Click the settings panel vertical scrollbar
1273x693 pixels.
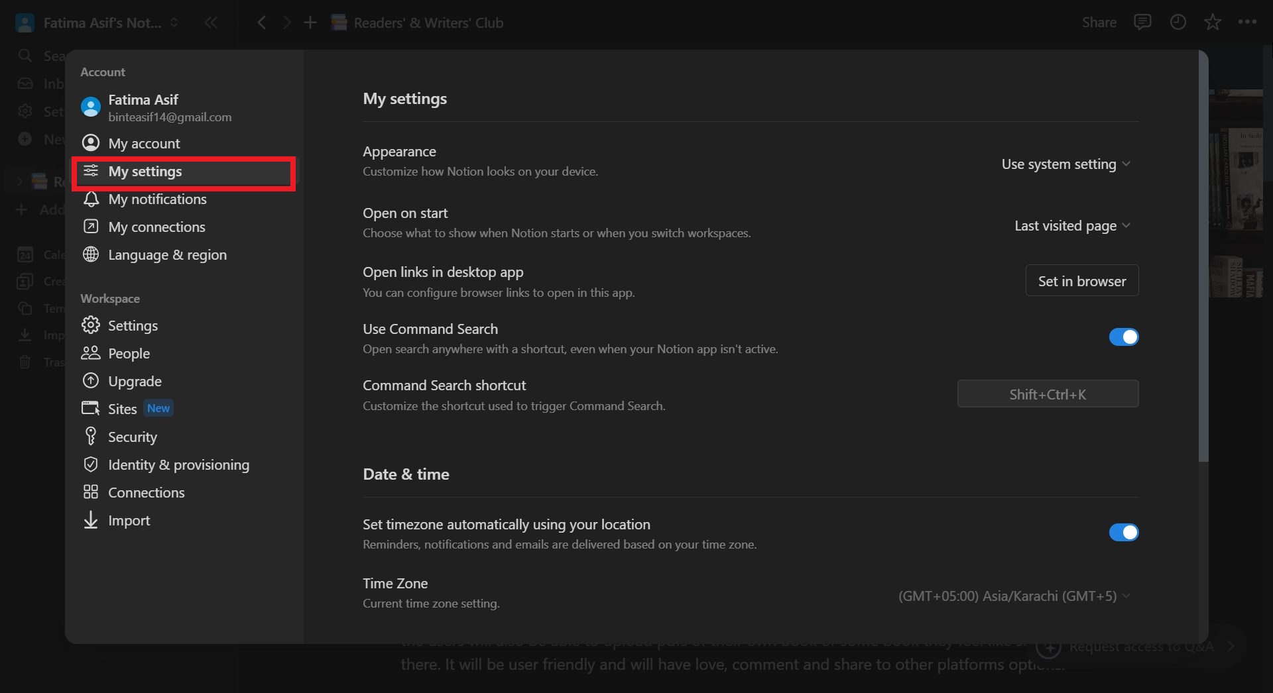[1203, 265]
